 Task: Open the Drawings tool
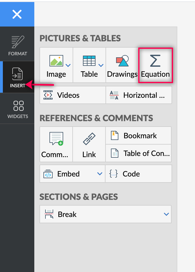pos(122,66)
